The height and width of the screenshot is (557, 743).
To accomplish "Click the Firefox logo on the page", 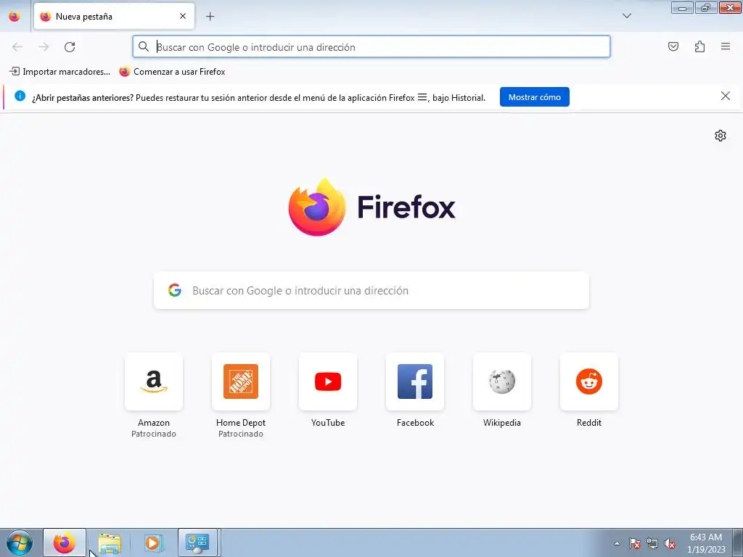I will click(x=372, y=207).
